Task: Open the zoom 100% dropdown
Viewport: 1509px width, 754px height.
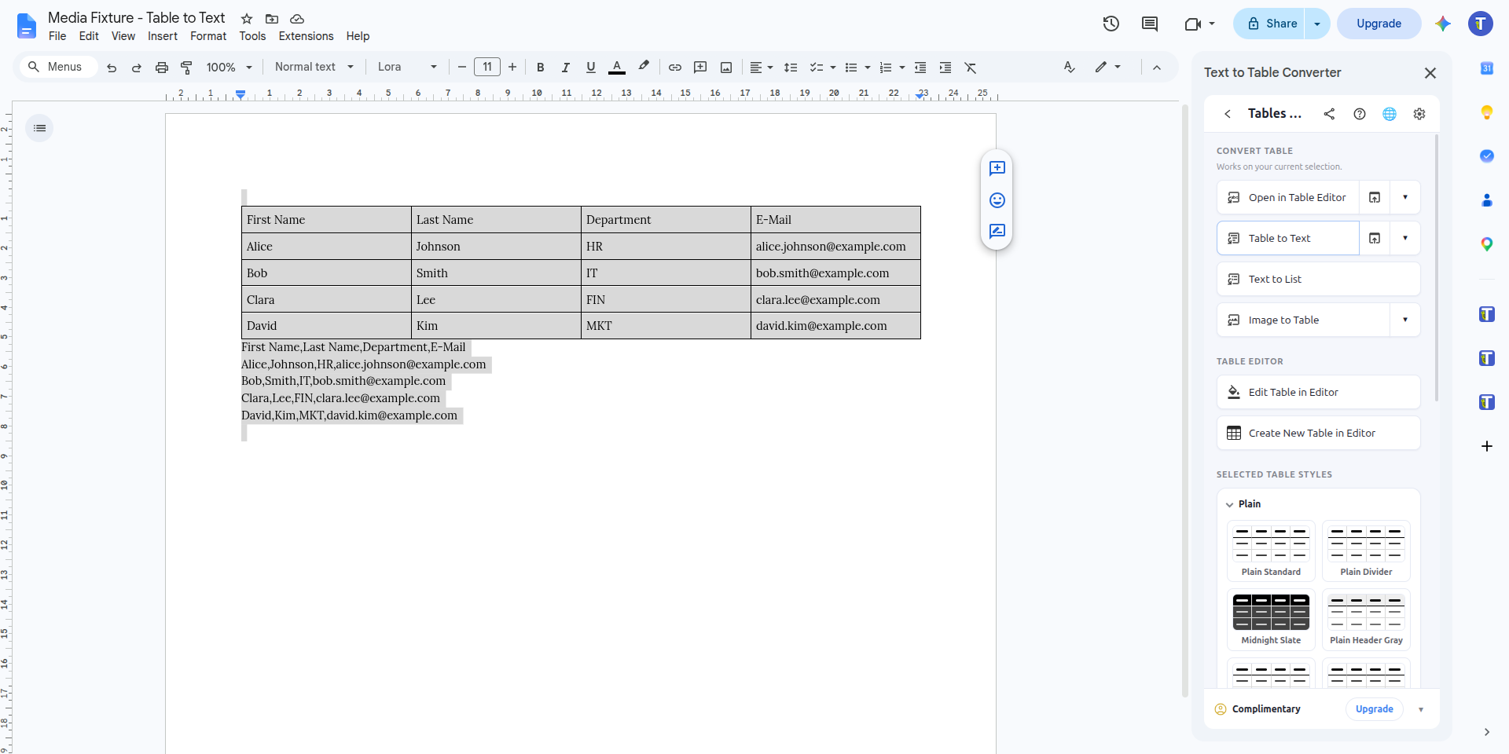Action: pos(229,68)
